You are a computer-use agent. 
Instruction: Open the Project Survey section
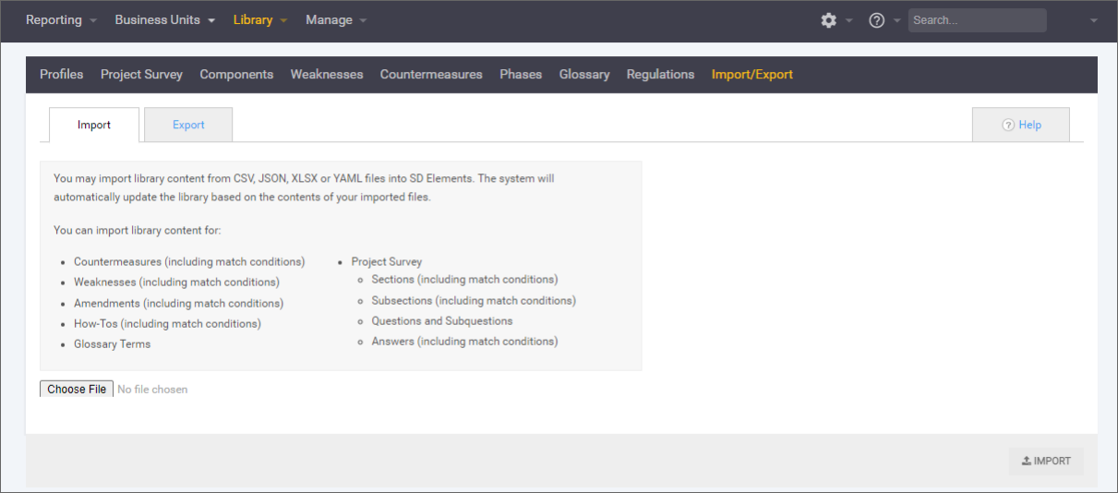pos(141,75)
